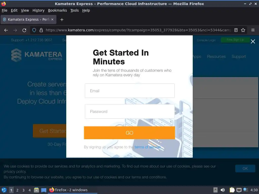Switch to workspace 3
This screenshot has height=194, width=259.
[x=24, y=190]
